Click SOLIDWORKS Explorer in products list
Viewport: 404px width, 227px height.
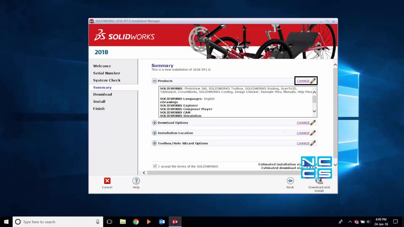pyautogui.click(x=179, y=106)
